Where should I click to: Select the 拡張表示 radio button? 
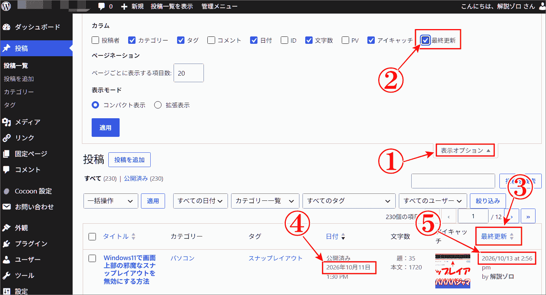click(158, 105)
